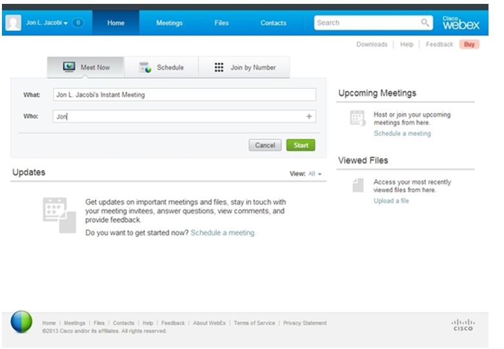
Task: Click the Viewed Files document icon
Action: pyautogui.click(x=358, y=185)
